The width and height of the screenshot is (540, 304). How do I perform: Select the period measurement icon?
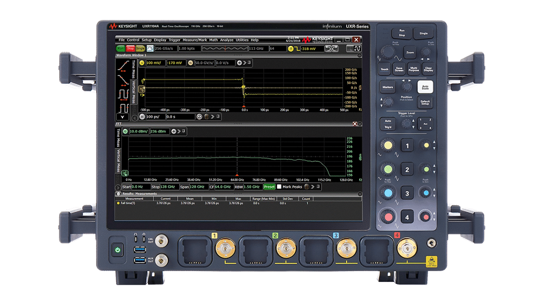click(123, 94)
